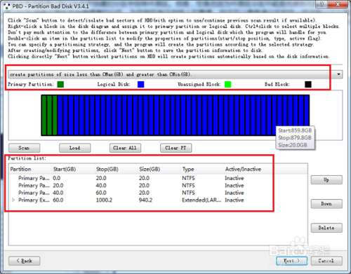This screenshot has height=274, width=351.
Task: Click the Stop(GB) column header
Action: [116, 169]
